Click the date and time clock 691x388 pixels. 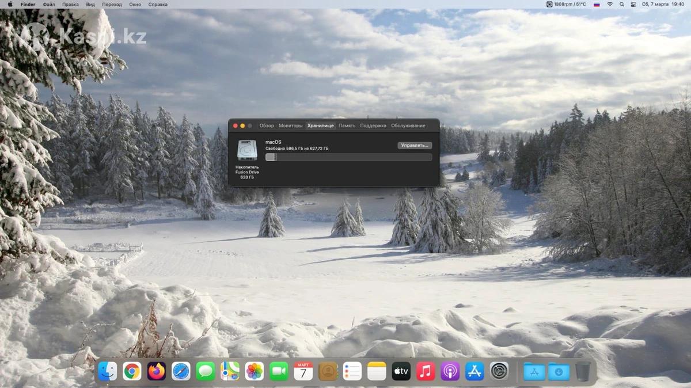[663, 4]
